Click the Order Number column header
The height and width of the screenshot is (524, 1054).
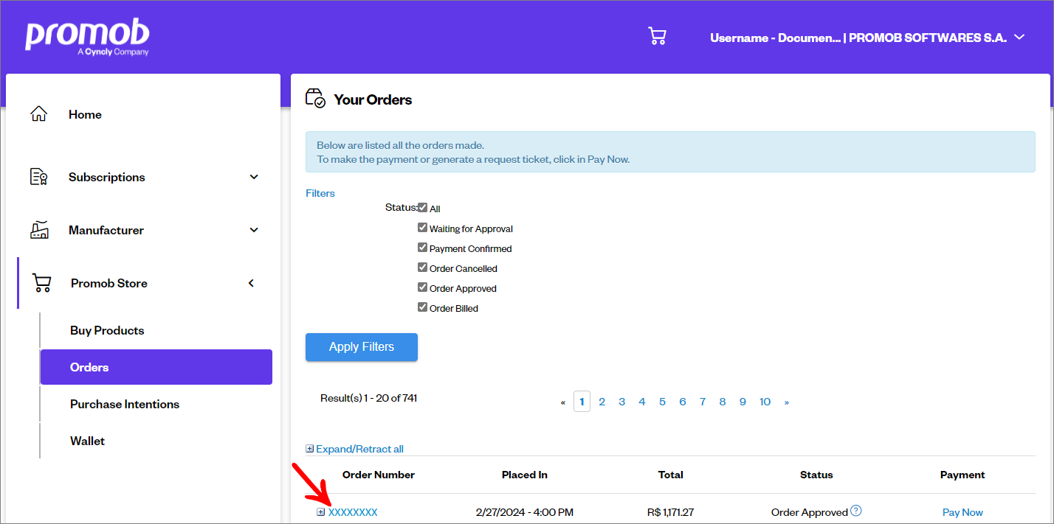pyautogui.click(x=379, y=475)
